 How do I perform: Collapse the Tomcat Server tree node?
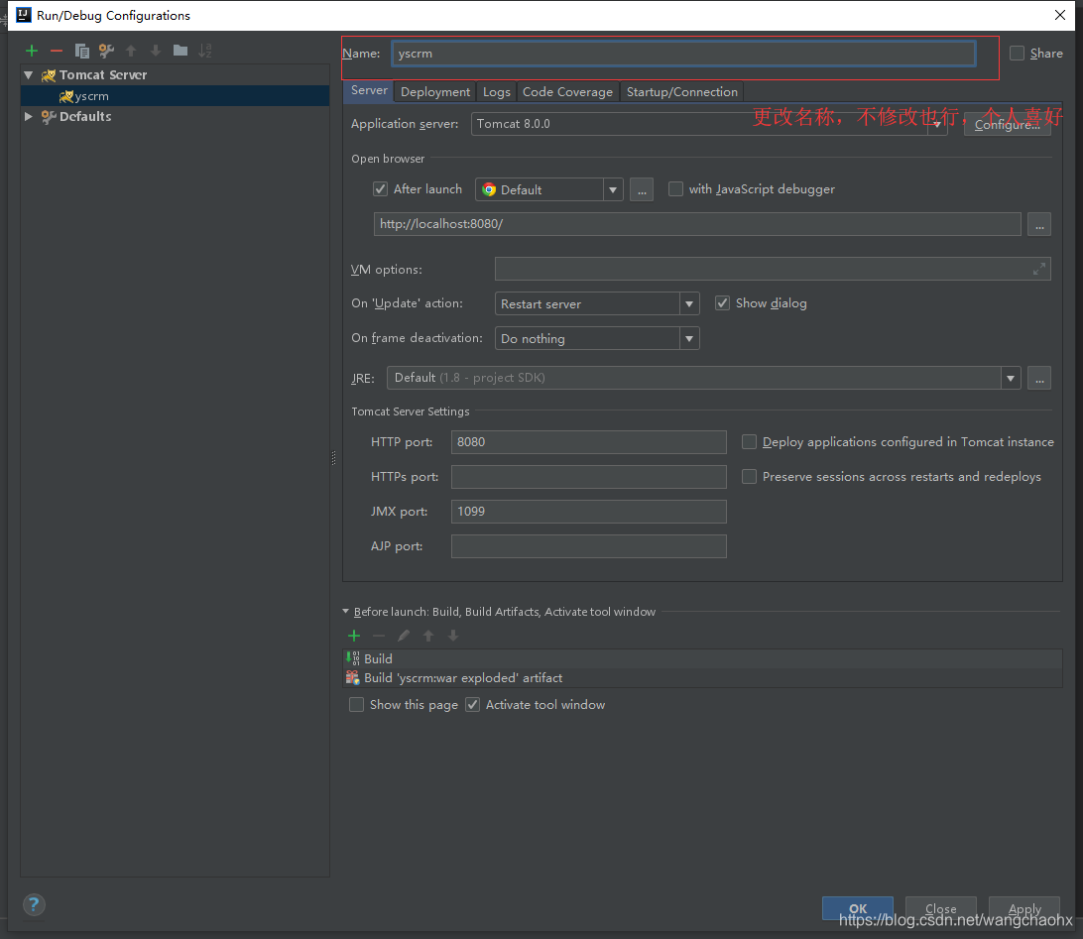click(x=29, y=74)
